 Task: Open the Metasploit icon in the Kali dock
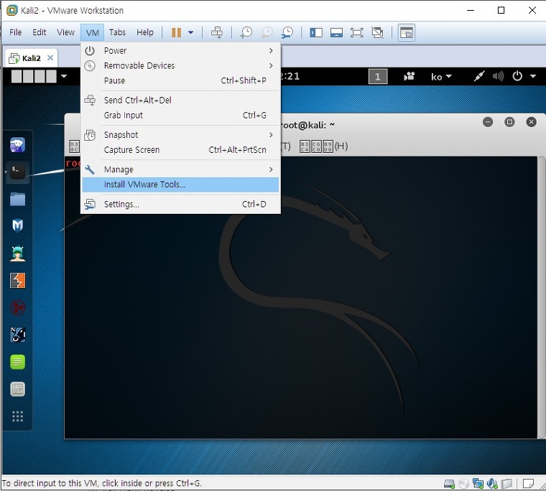point(17,225)
